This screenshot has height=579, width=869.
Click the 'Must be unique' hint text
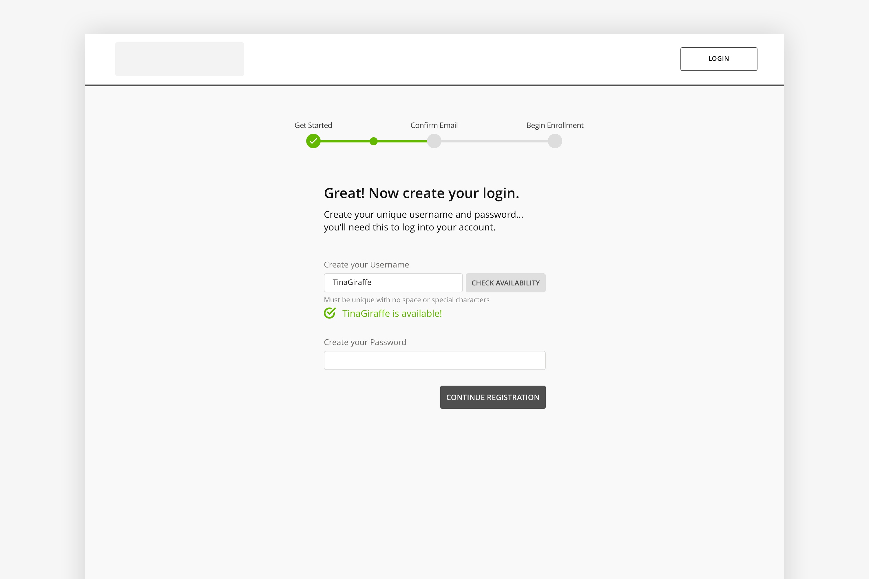(x=406, y=300)
